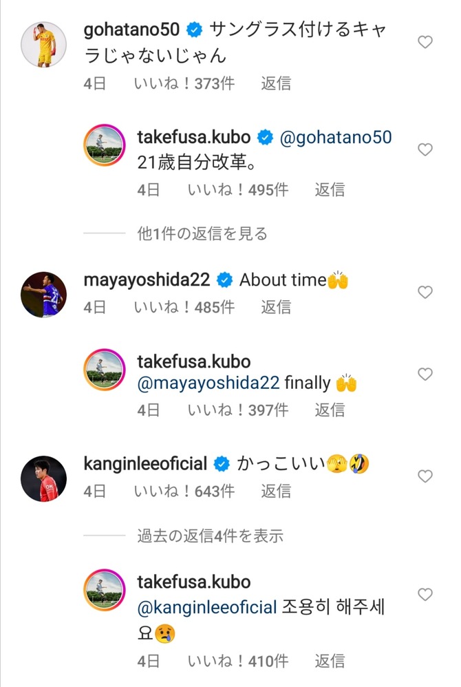Viewport: 461px width, 687px height.
Task: Follow the @mayayoshida22 mention link
Action: [208, 383]
